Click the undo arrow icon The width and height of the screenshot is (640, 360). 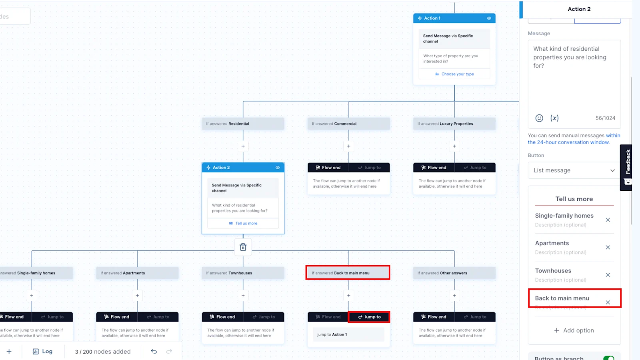tap(154, 351)
